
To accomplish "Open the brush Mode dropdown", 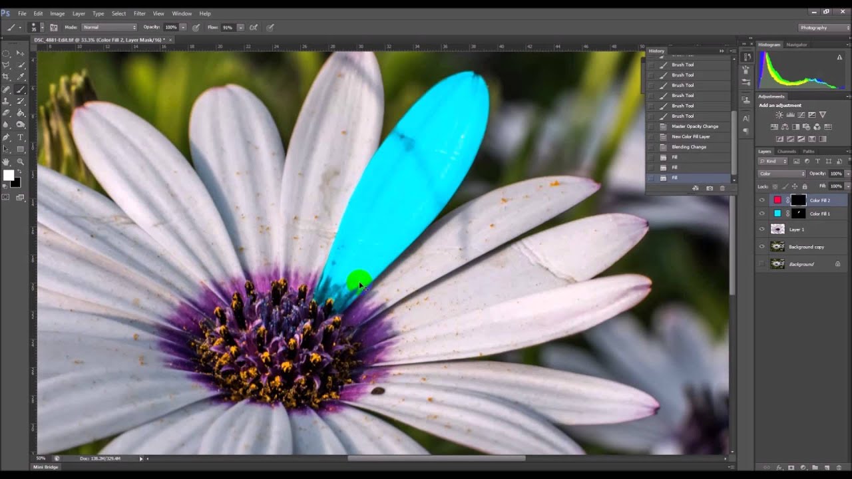I will 109,27.
